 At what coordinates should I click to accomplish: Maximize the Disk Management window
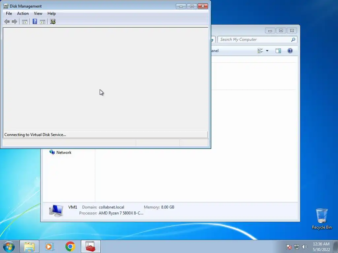[192, 6]
